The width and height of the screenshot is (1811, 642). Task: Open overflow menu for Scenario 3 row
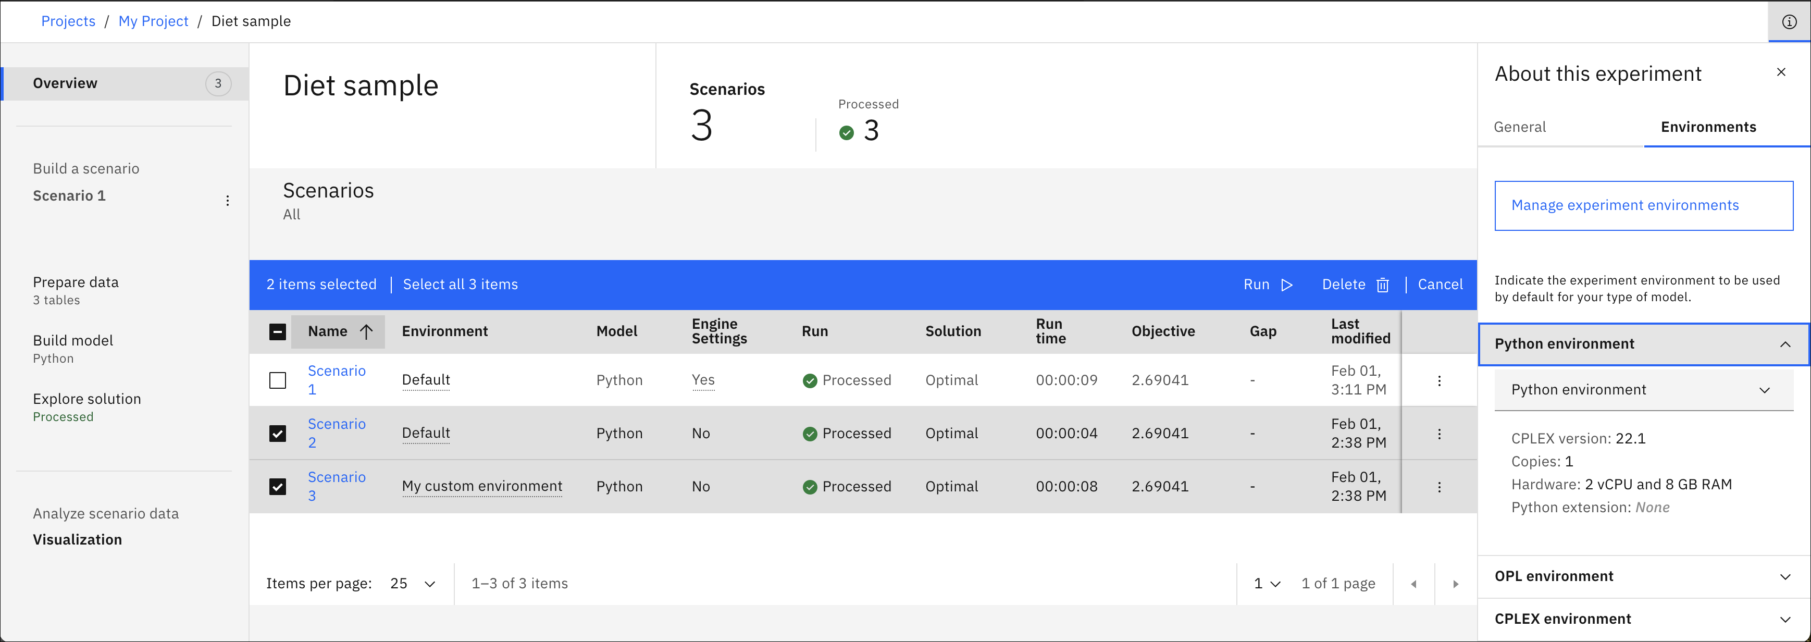(x=1439, y=487)
